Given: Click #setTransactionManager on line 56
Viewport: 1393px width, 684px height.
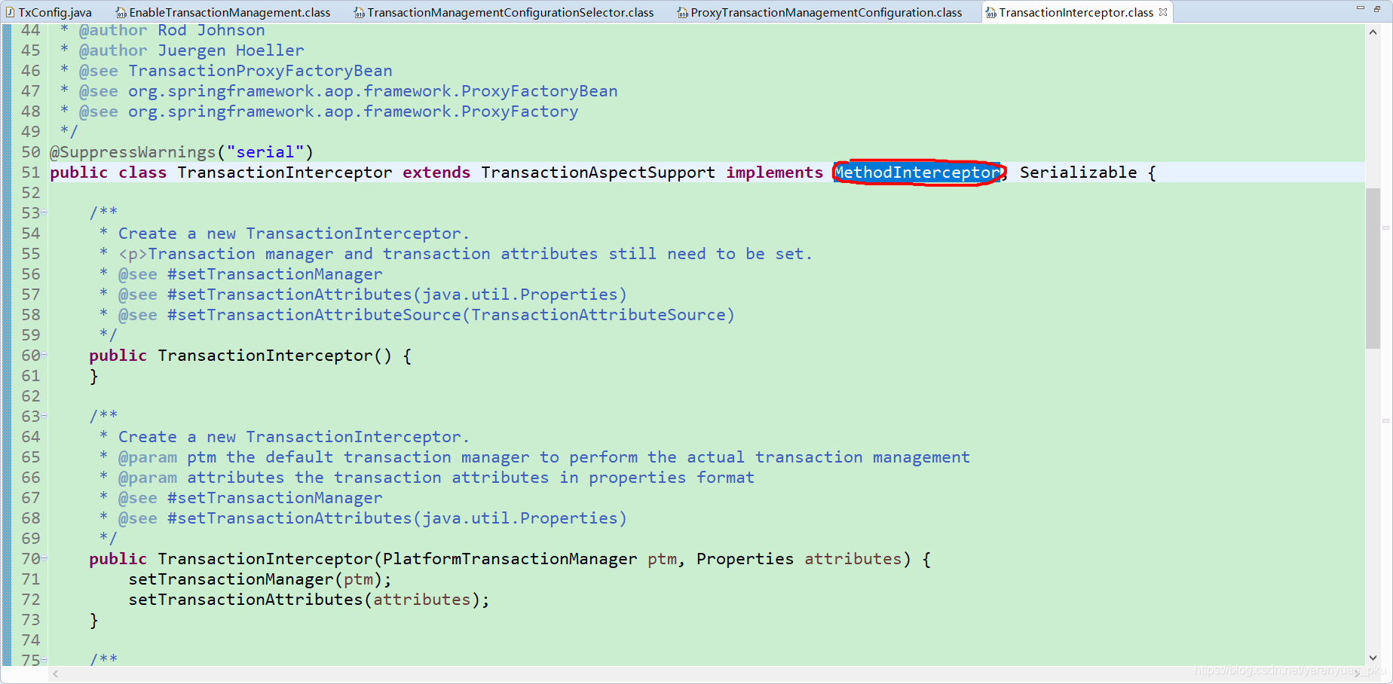Looking at the screenshot, I should point(275,274).
